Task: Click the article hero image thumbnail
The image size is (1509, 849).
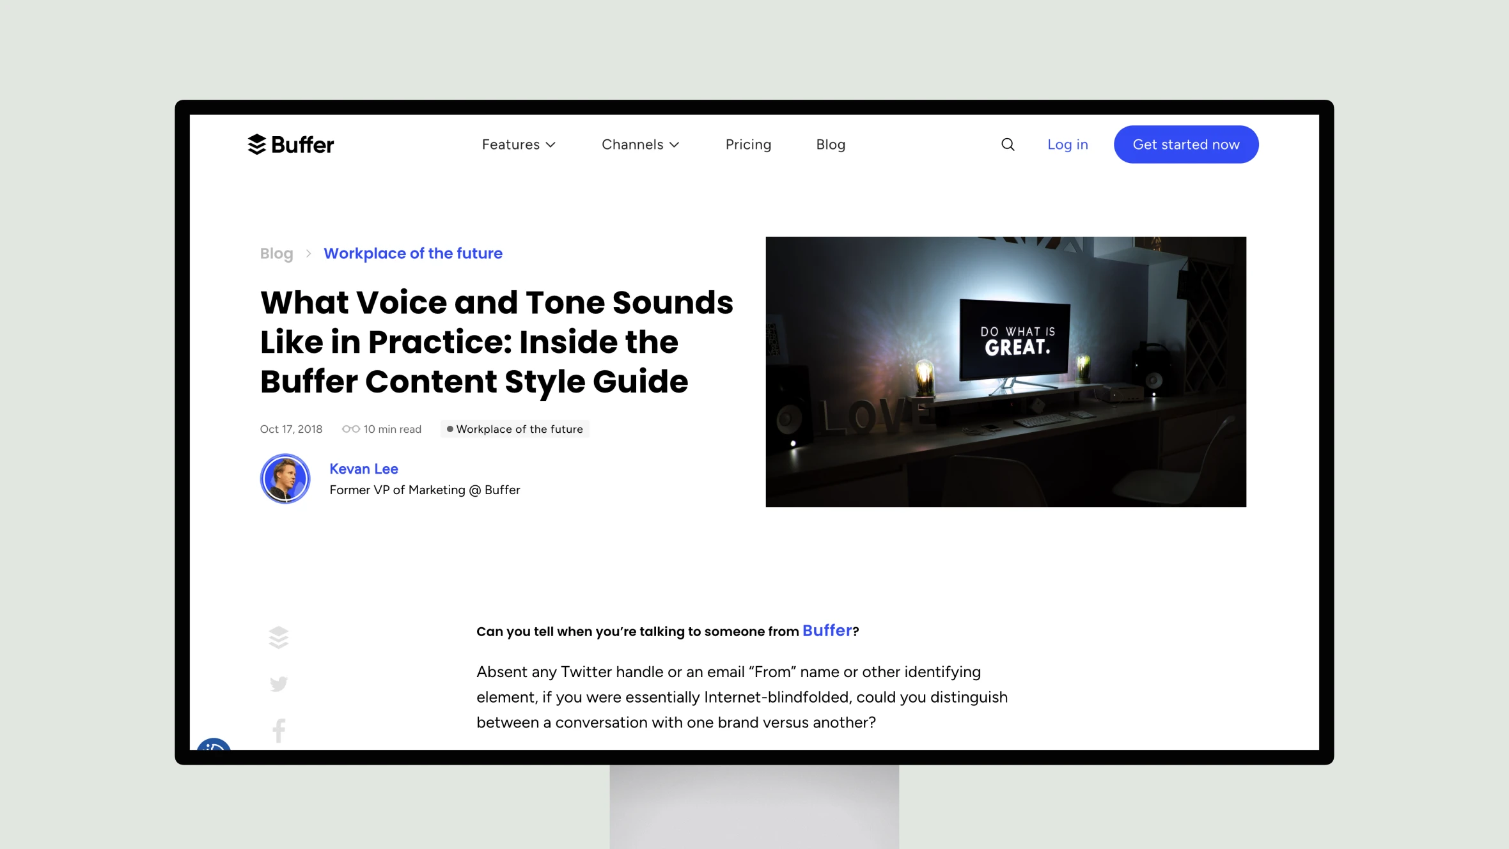Action: pyautogui.click(x=1005, y=371)
